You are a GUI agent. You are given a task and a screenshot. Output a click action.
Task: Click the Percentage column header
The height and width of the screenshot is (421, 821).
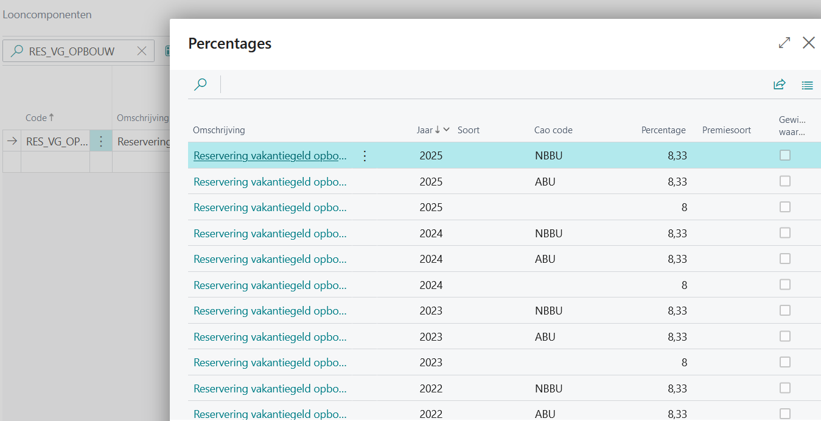click(663, 130)
